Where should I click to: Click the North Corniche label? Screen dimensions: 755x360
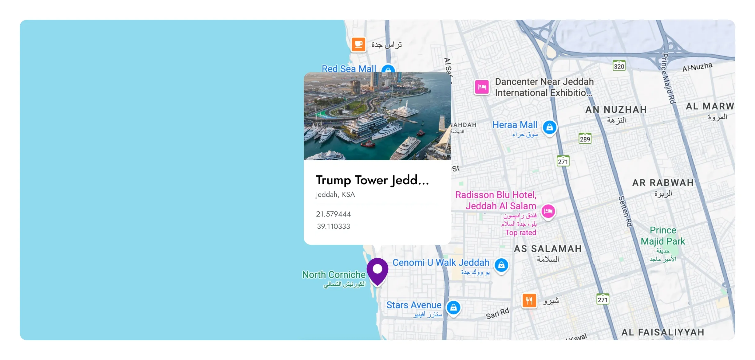tap(334, 275)
